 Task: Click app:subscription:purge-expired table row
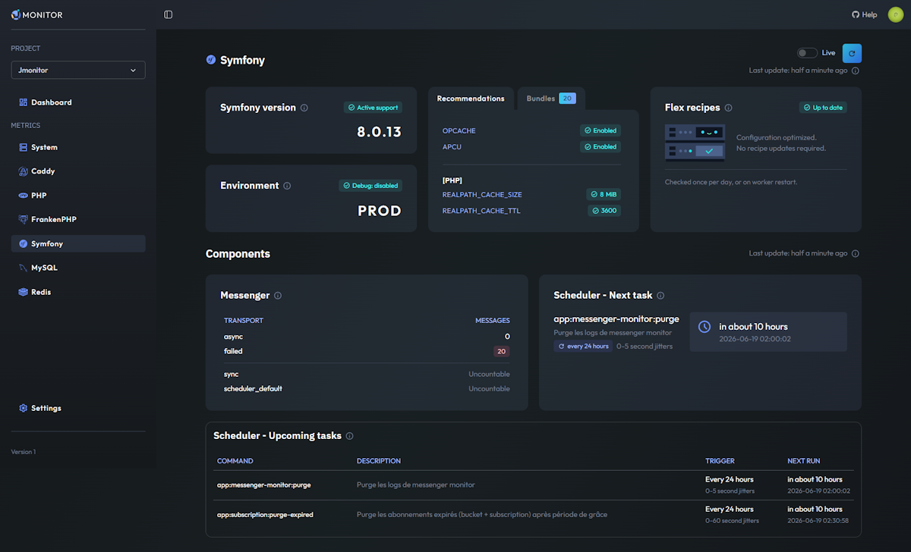coord(534,514)
